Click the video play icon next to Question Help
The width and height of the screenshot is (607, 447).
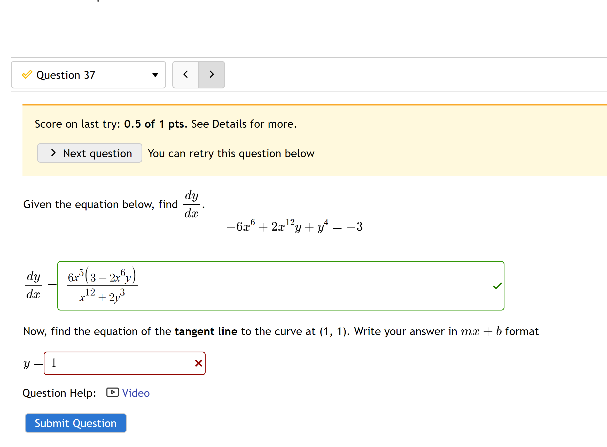(x=112, y=392)
